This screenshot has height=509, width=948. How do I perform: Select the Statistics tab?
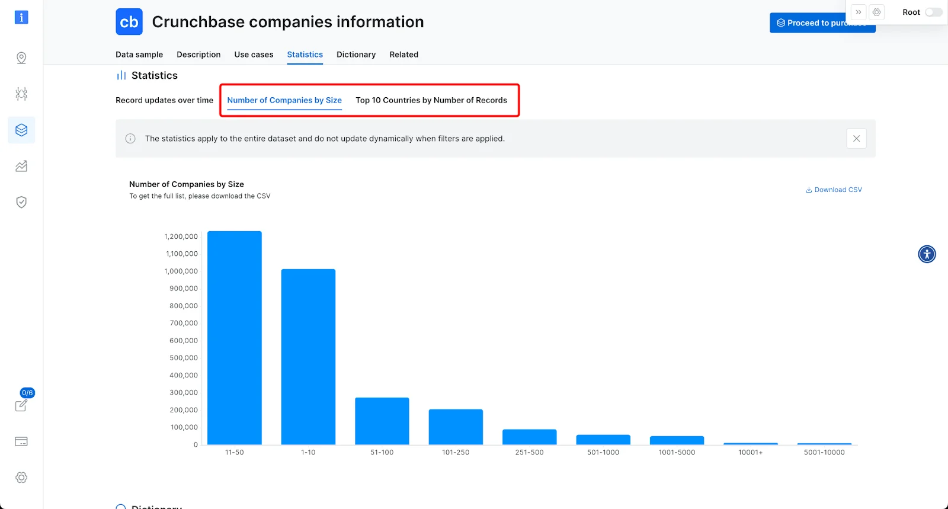(x=305, y=55)
